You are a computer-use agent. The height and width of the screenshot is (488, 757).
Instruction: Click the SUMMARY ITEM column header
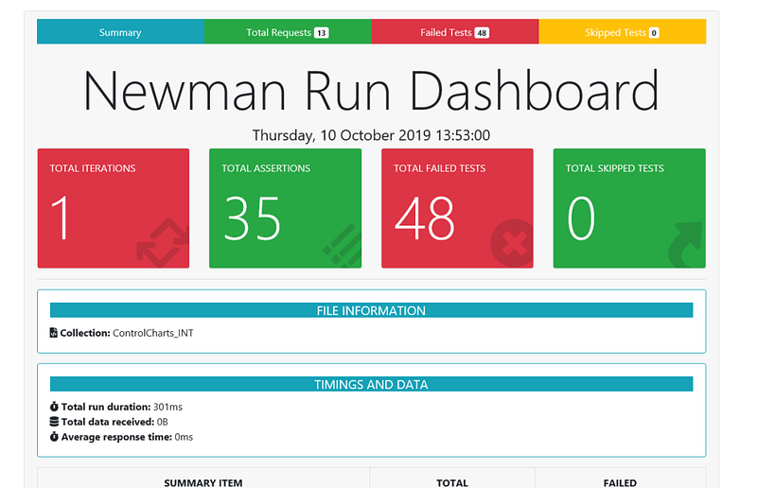click(x=203, y=482)
